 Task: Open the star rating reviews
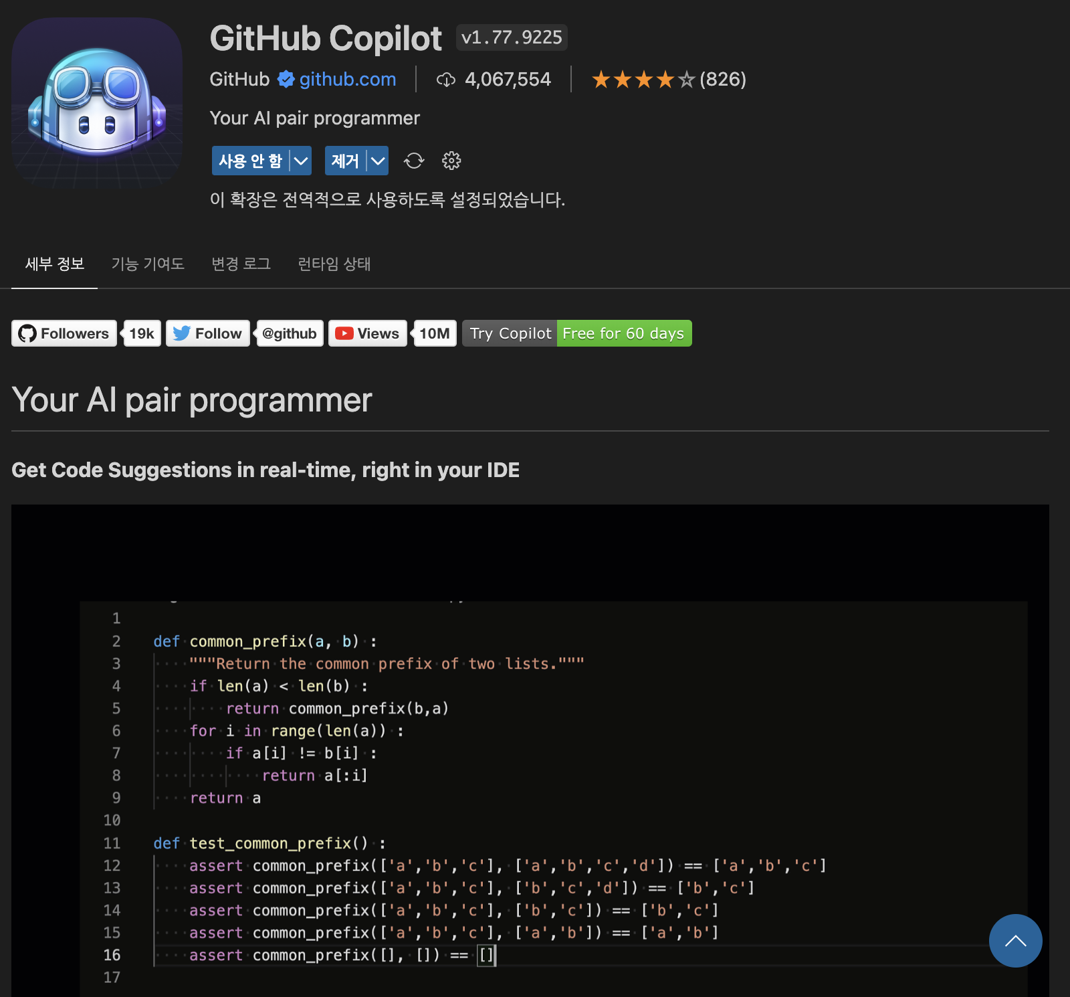[x=643, y=80]
